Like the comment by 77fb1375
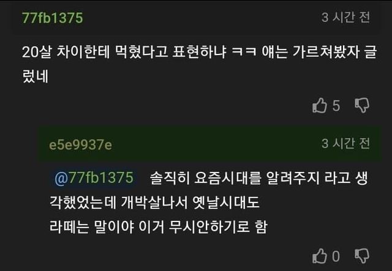This screenshot has height=271, width=392. [x=320, y=106]
